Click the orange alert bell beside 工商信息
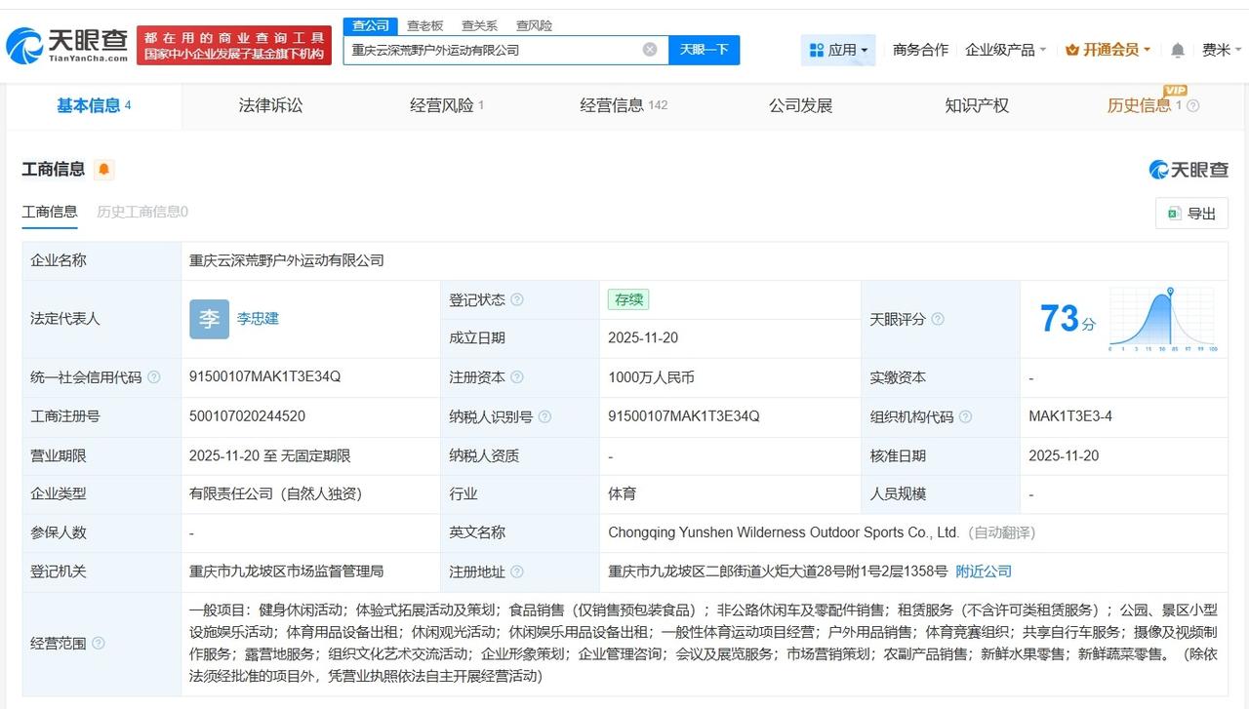 pos(104,170)
